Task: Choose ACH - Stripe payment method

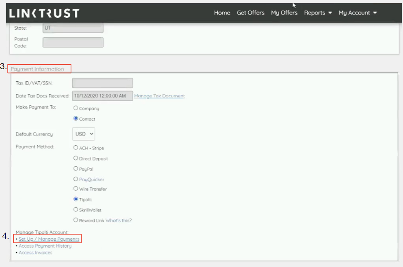Action: [75, 148]
